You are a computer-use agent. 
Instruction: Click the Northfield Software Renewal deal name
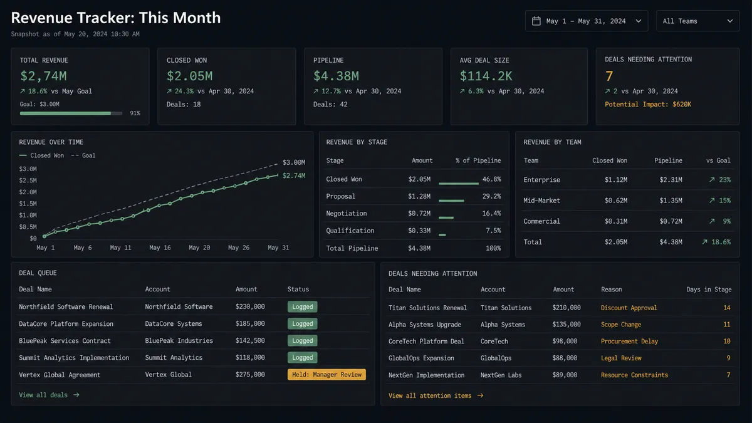tap(66, 307)
